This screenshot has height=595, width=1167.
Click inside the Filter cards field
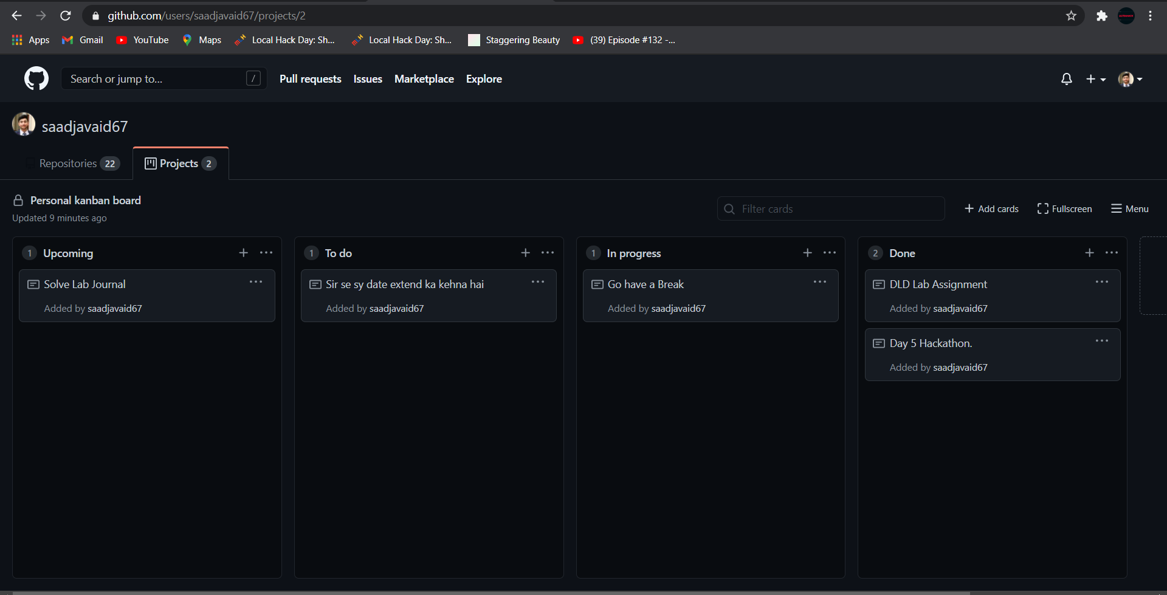(x=830, y=208)
